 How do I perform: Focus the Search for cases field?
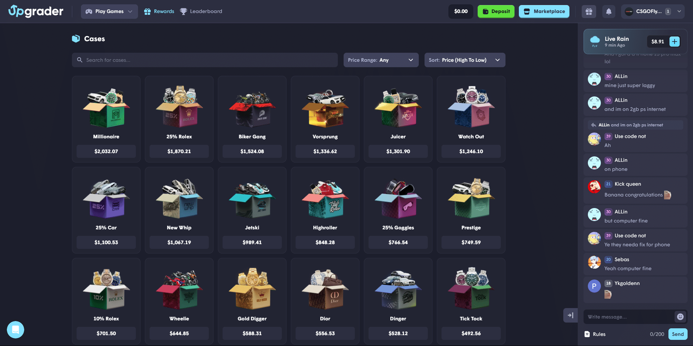click(x=205, y=60)
